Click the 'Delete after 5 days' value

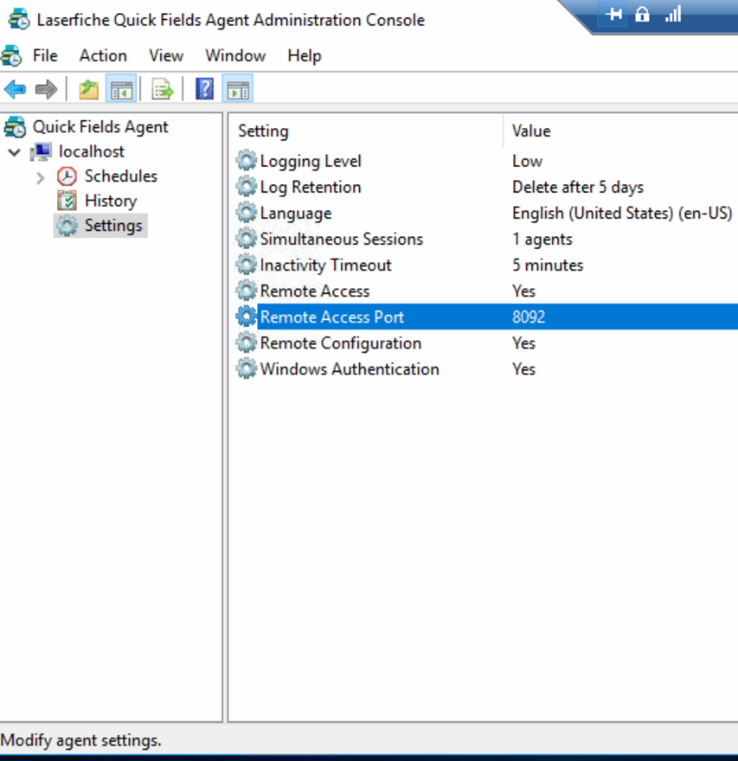[x=578, y=187]
